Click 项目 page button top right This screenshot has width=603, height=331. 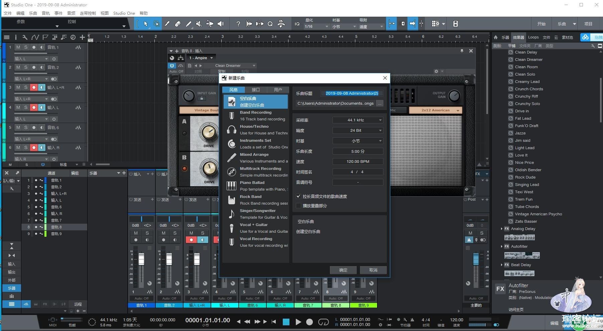[588, 24]
